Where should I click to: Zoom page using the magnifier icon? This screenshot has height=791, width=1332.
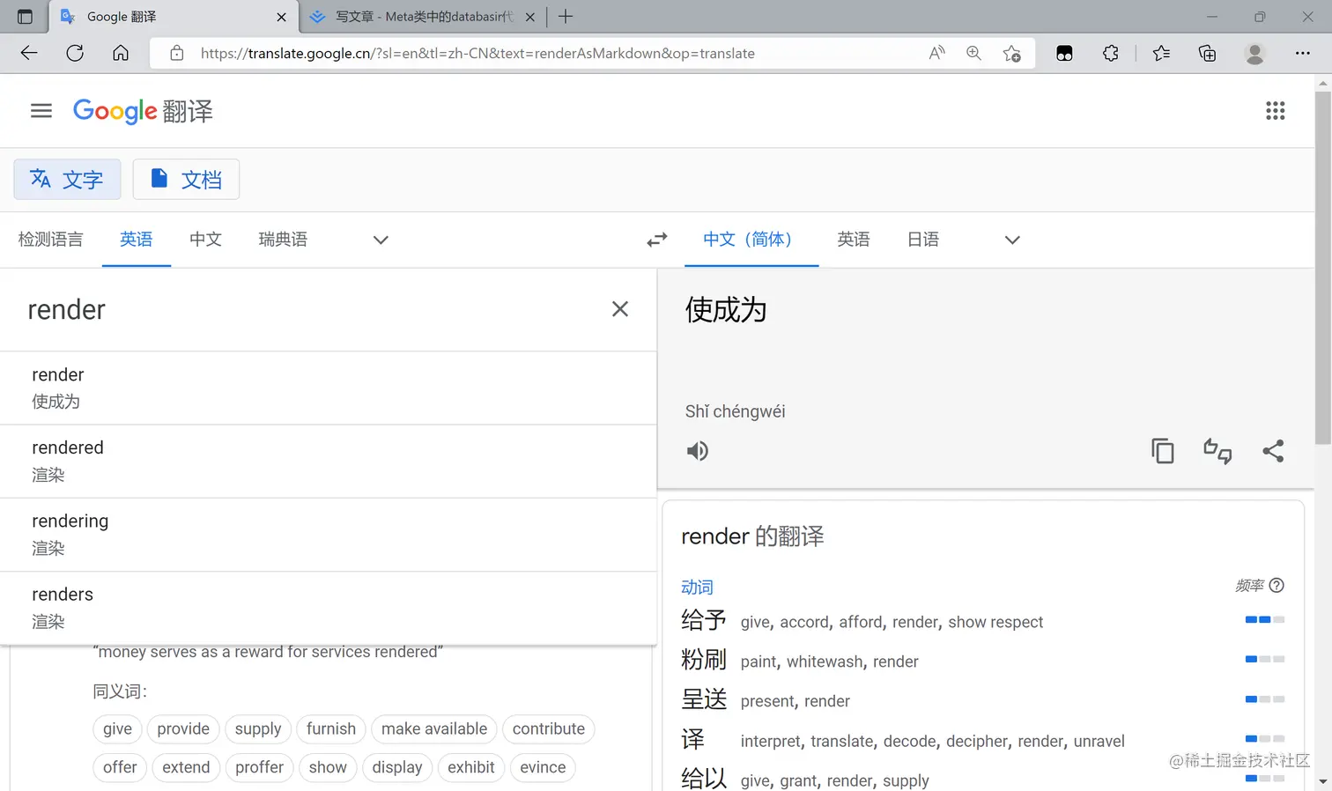coord(973,53)
